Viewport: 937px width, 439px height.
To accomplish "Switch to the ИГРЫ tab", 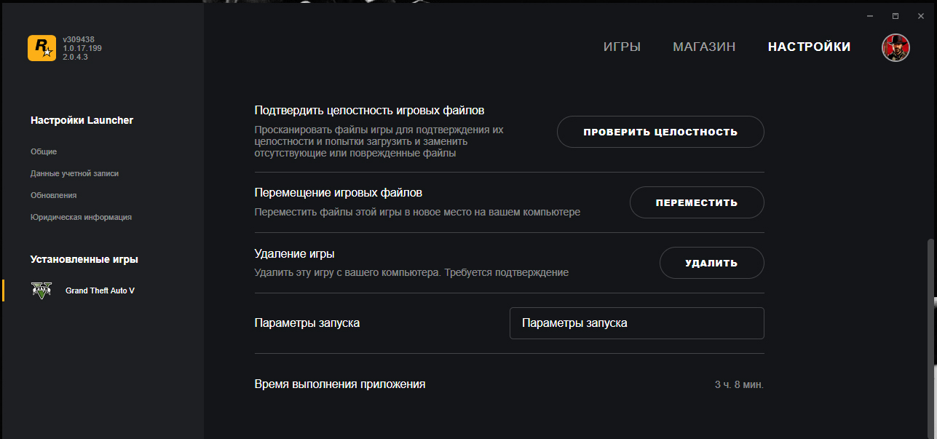I will click(x=622, y=47).
